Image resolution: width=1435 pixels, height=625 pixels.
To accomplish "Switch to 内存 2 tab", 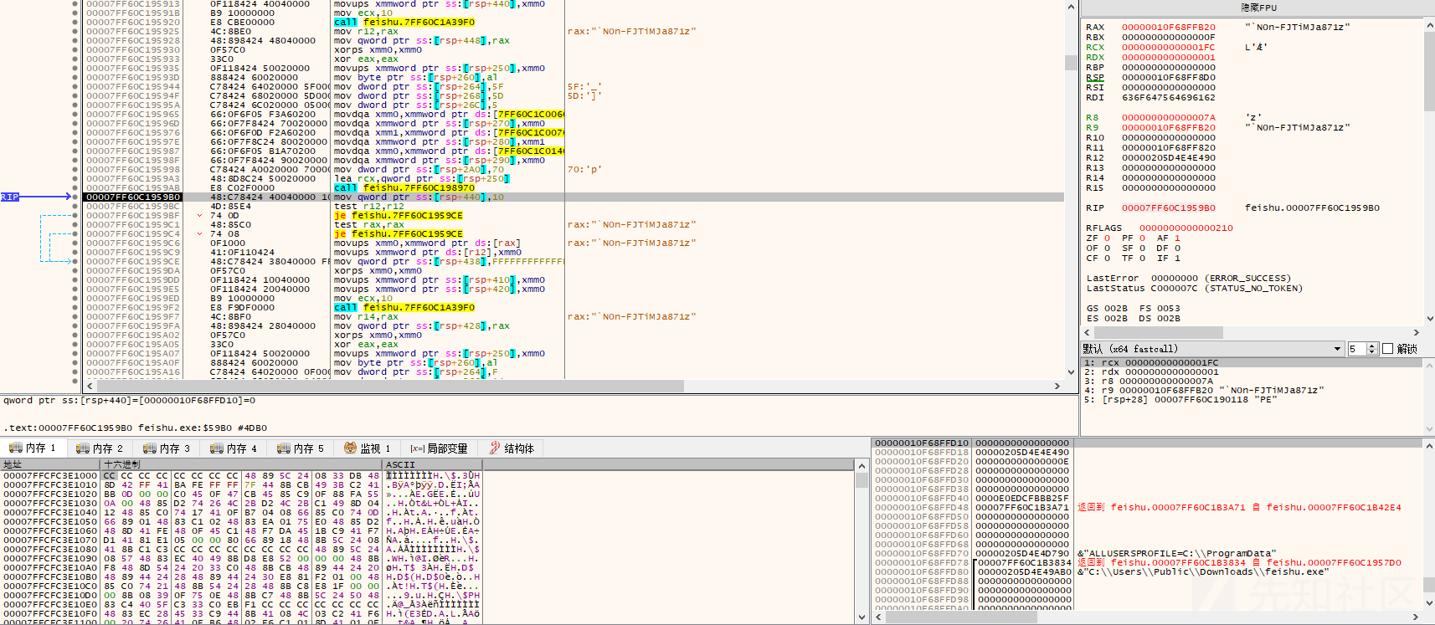I will click(100, 448).
